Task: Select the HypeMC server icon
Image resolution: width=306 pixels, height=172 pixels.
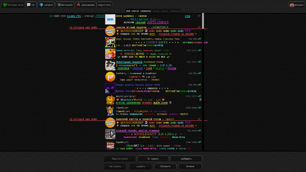Action: 110,145
